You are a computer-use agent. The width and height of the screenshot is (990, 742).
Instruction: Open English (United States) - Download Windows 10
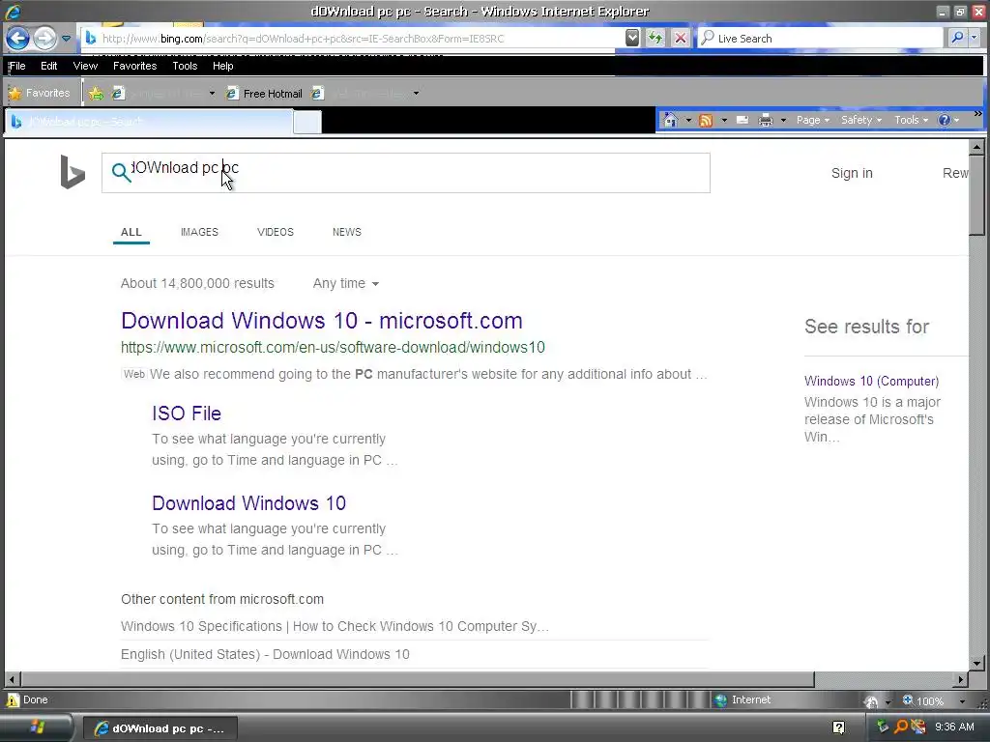point(265,654)
